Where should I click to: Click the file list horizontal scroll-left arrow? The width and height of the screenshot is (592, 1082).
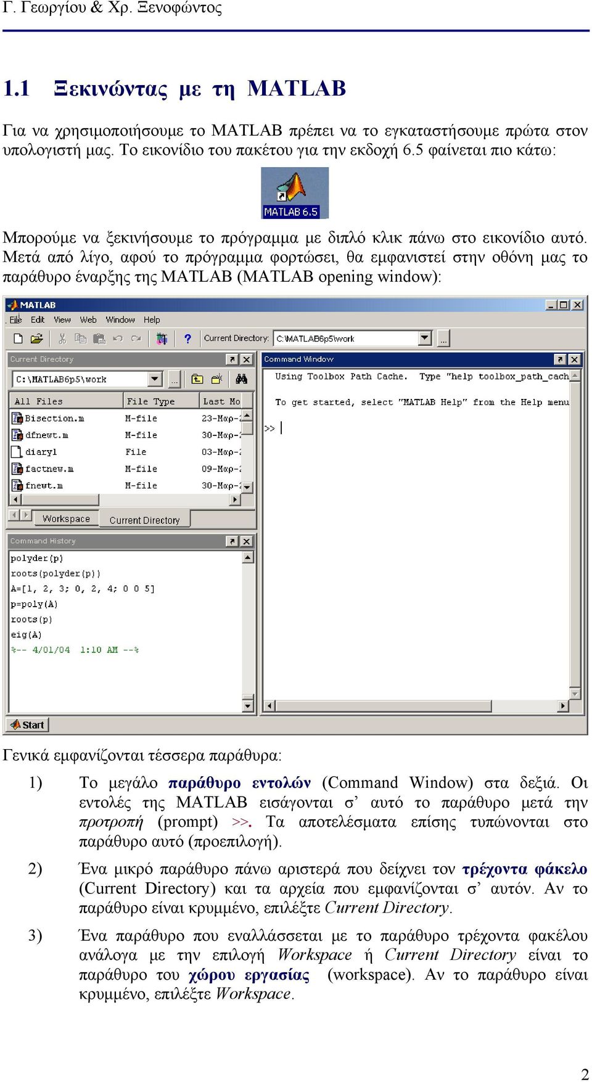coord(16,499)
